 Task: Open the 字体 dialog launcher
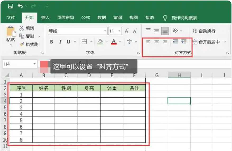(139, 53)
